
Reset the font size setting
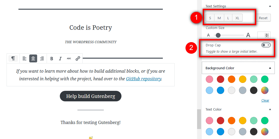pos(263,18)
